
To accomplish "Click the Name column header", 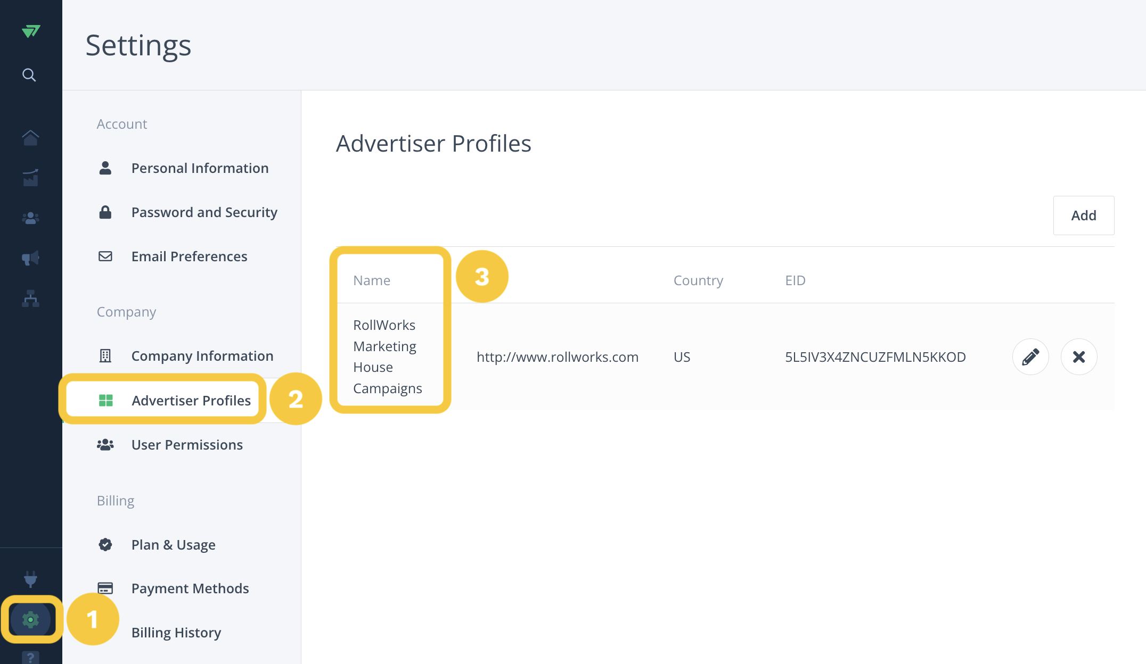I will (372, 280).
